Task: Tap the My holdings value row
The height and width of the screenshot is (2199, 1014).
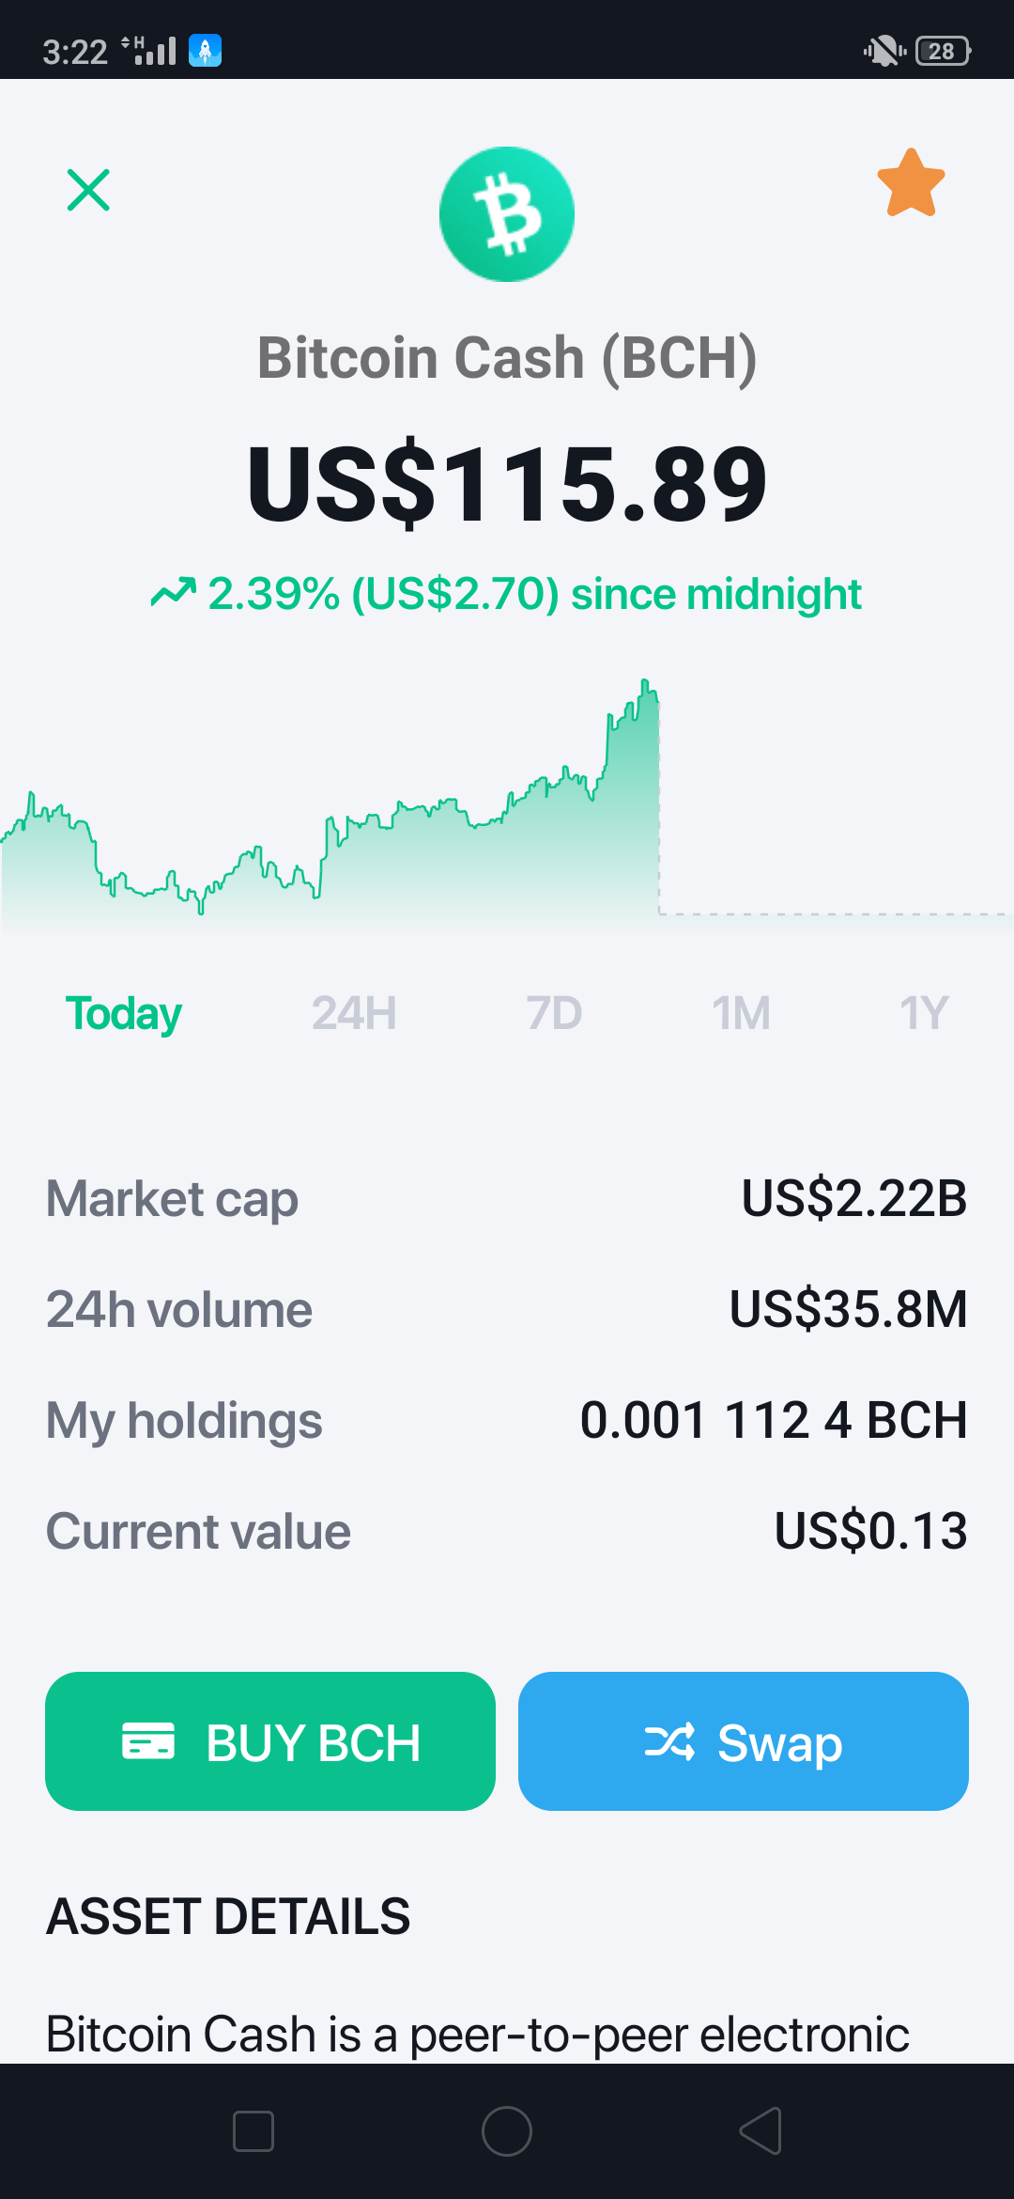Action: click(507, 1420)
